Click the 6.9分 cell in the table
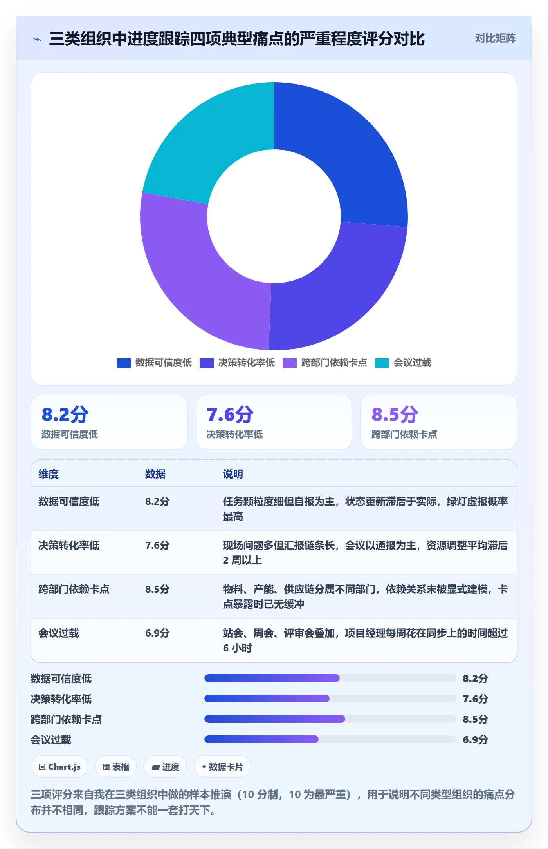This screenshot has height=849, width=548. click(x=157, y=633)
